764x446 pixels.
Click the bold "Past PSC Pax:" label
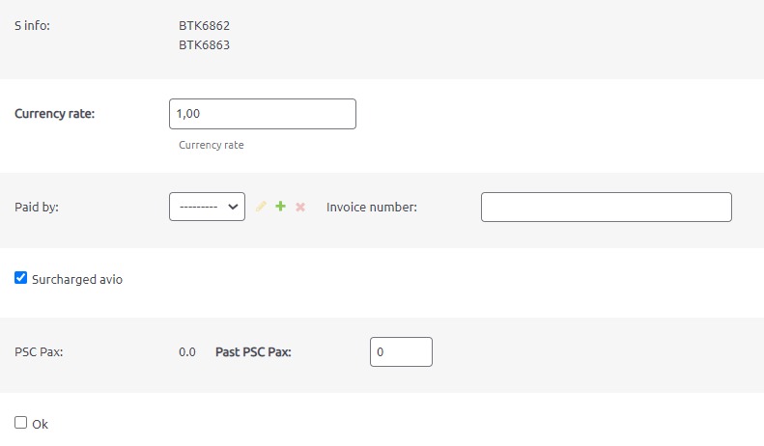pyautogui.click(x=253, y=352)
